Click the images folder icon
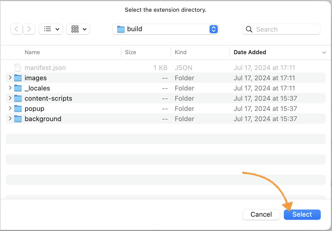The height and width of the screenshot is (231, 332). click(x=18, y=78)
